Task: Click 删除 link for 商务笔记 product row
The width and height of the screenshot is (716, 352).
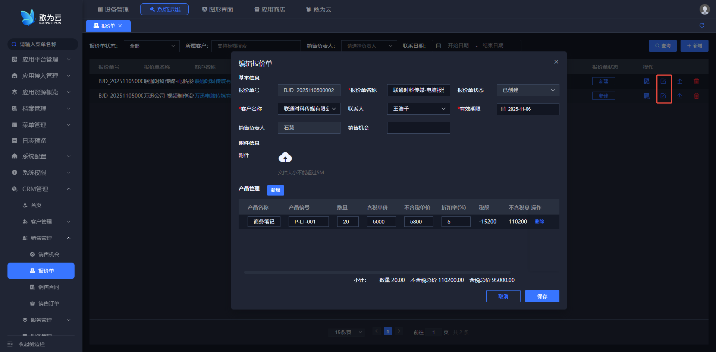Action: (x=539, y=222)
